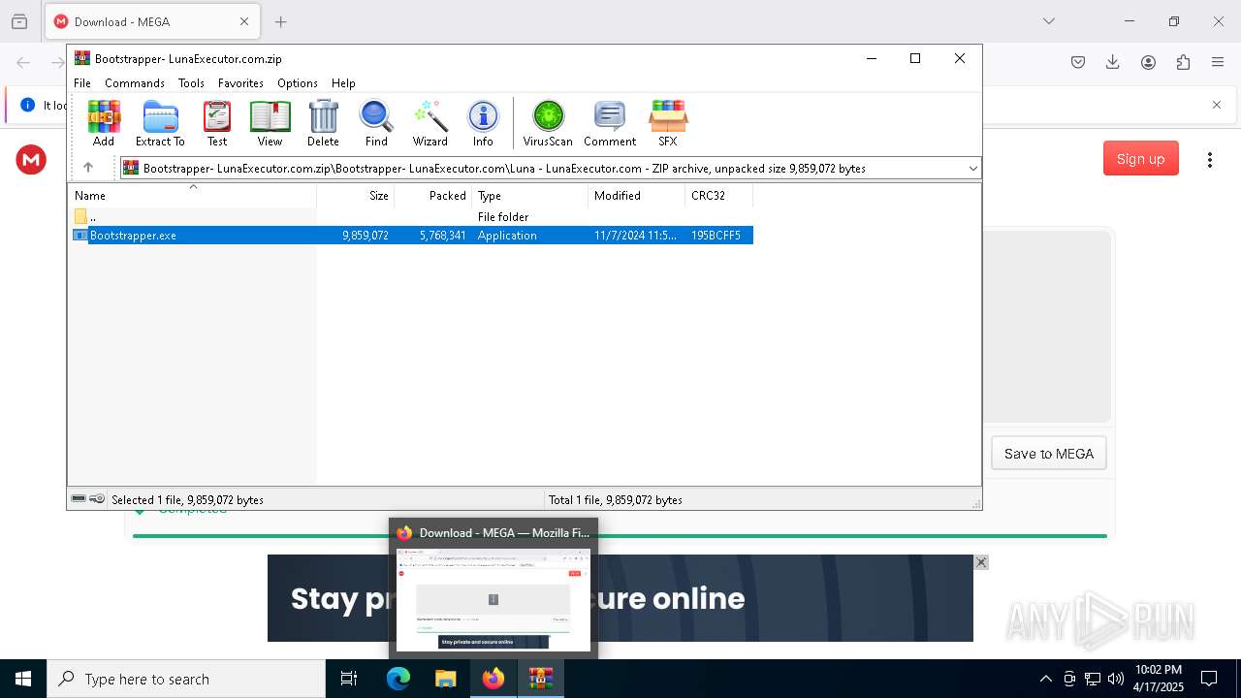Select the parent folder '..' row
Viewport: 1241px width, 698px height.
pyautogui.click(x=410, y=217)
